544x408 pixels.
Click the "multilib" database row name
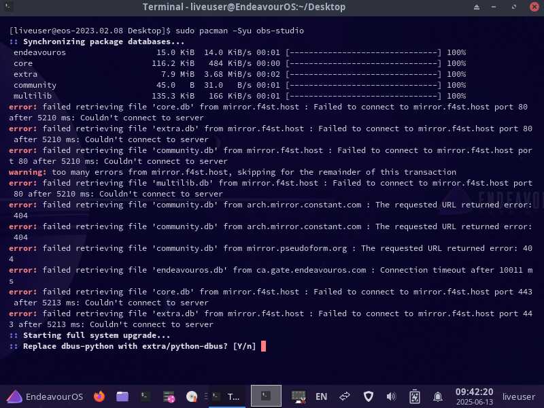(33, 96)
